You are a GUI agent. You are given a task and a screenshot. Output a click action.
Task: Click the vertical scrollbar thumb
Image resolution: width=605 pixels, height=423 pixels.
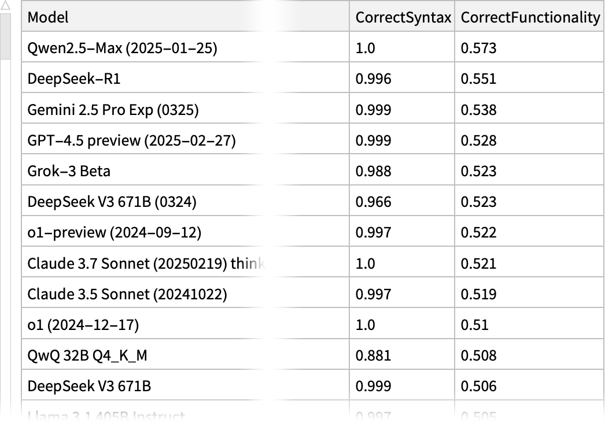[6, 36]
